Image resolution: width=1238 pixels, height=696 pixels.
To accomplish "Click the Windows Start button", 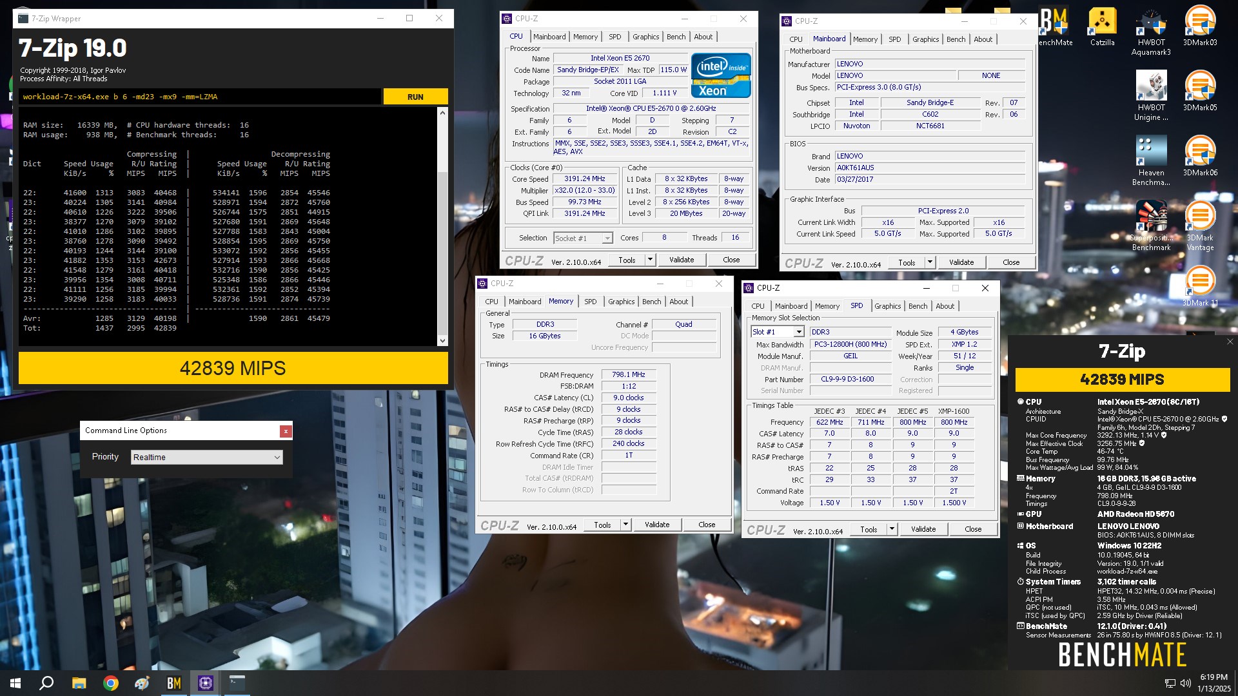I will pos(15,683).
